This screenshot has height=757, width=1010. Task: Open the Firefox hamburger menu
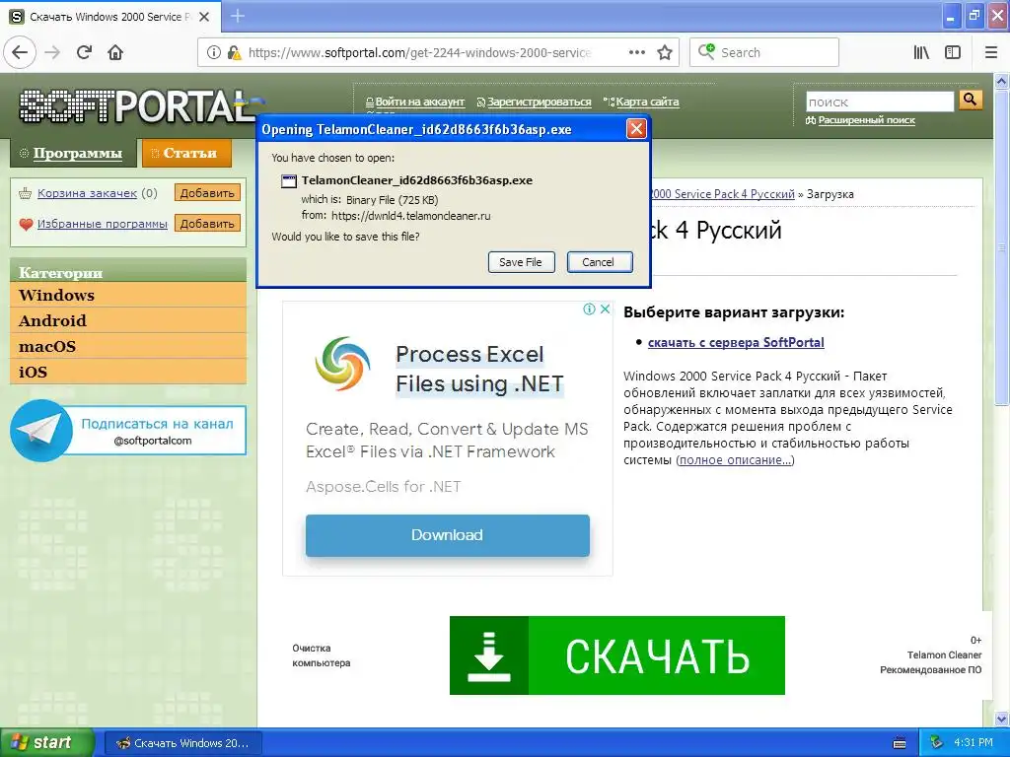click(990, 53)
